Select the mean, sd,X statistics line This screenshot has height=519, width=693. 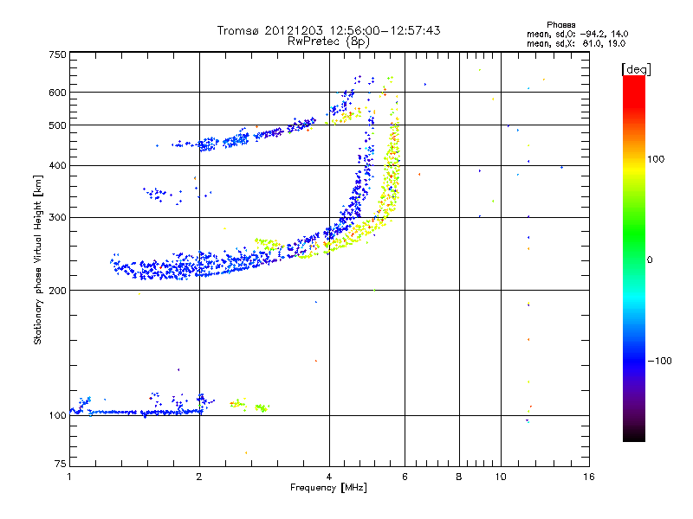577,42
